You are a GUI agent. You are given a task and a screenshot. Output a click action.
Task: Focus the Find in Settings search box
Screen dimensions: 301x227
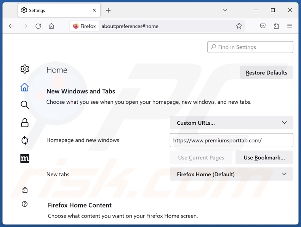coord(250,47)
